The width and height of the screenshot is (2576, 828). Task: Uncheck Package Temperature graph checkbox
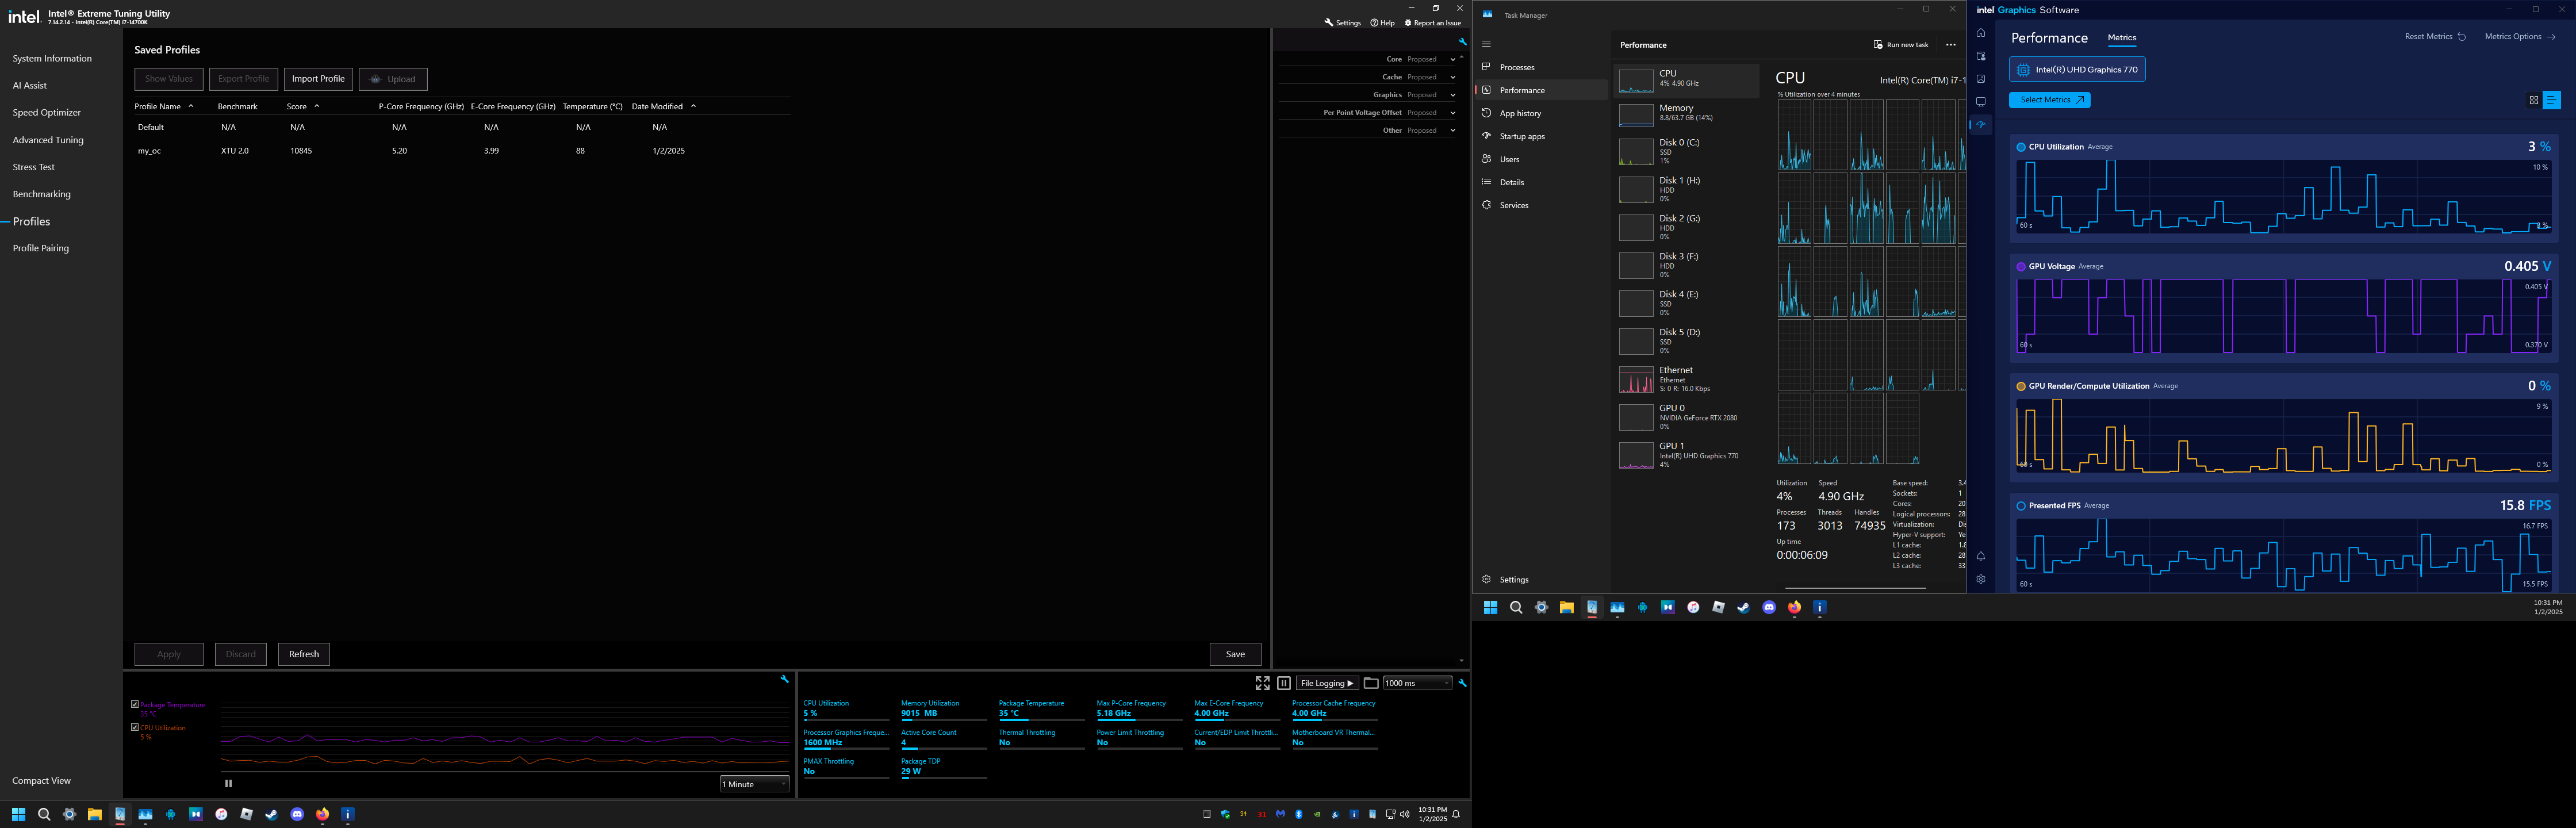click(x=135, y=704)
